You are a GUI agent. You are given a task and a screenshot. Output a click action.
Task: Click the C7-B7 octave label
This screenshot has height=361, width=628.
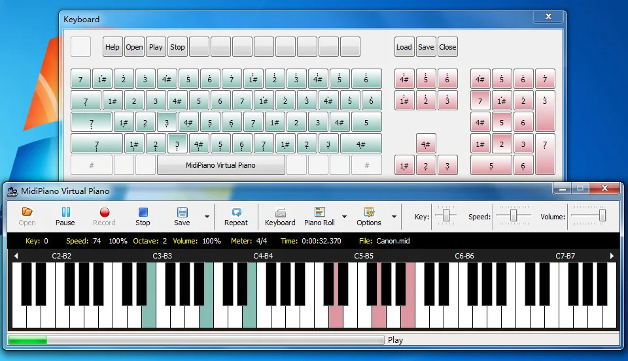click(565, 256)
